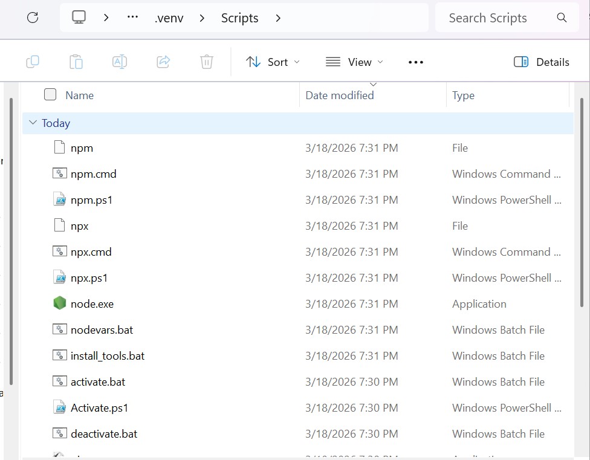Click the navigation pane vertical scrollbar
This screenshot has height=460, width=590.
pyautogui.click(x=11, y=241)
